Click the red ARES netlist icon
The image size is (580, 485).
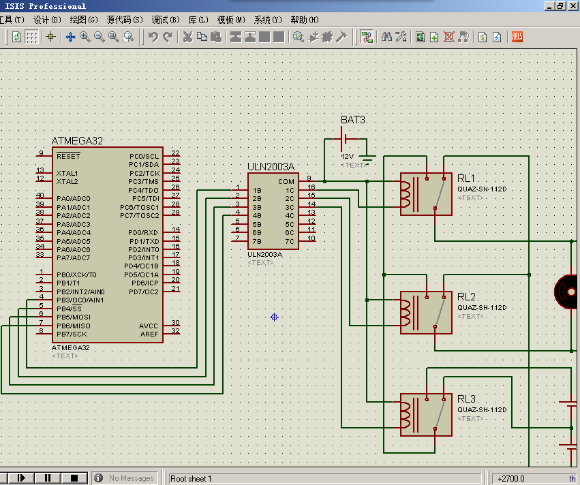[x=517, y=37]
